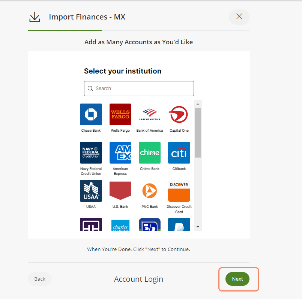Select the Discover Credit Card icon
302x299 pixels.
179,191
